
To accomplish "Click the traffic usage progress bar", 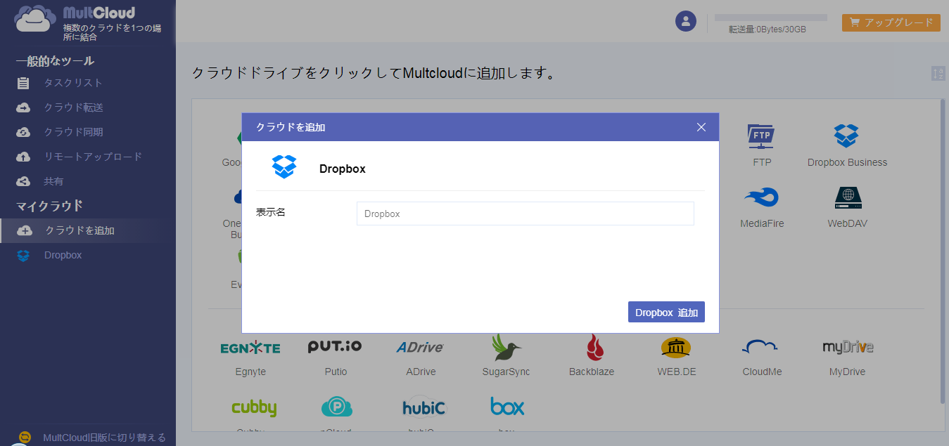I will coord(771,18).
